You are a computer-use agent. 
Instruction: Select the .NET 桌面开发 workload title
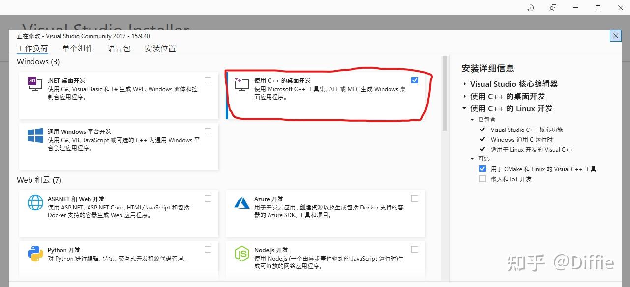[x=66, y=80]
